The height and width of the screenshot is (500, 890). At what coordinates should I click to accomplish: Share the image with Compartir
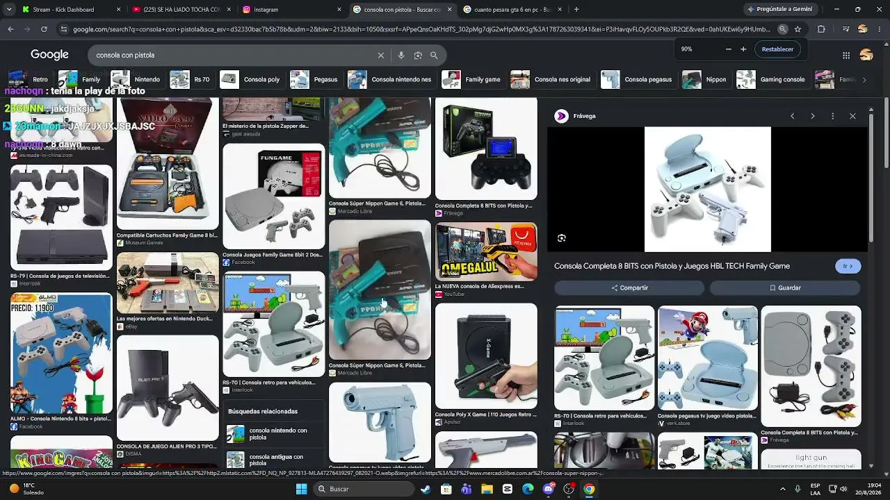tap(630, 287)
